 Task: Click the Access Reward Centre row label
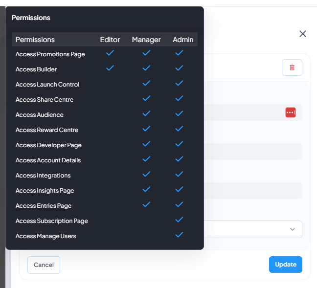point(47,130)
